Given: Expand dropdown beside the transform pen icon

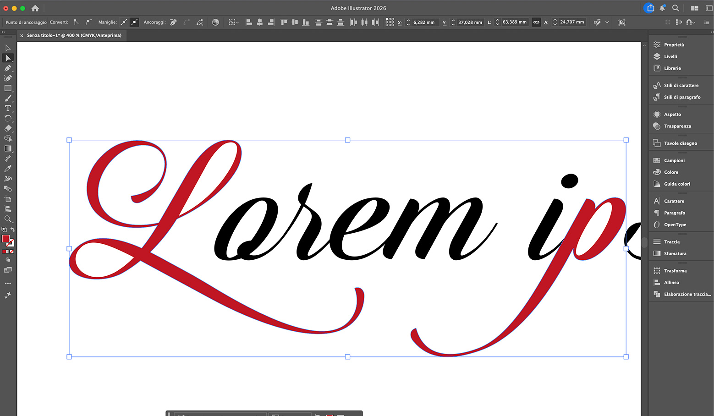Looking at the screenshot, I should [607, 22].
